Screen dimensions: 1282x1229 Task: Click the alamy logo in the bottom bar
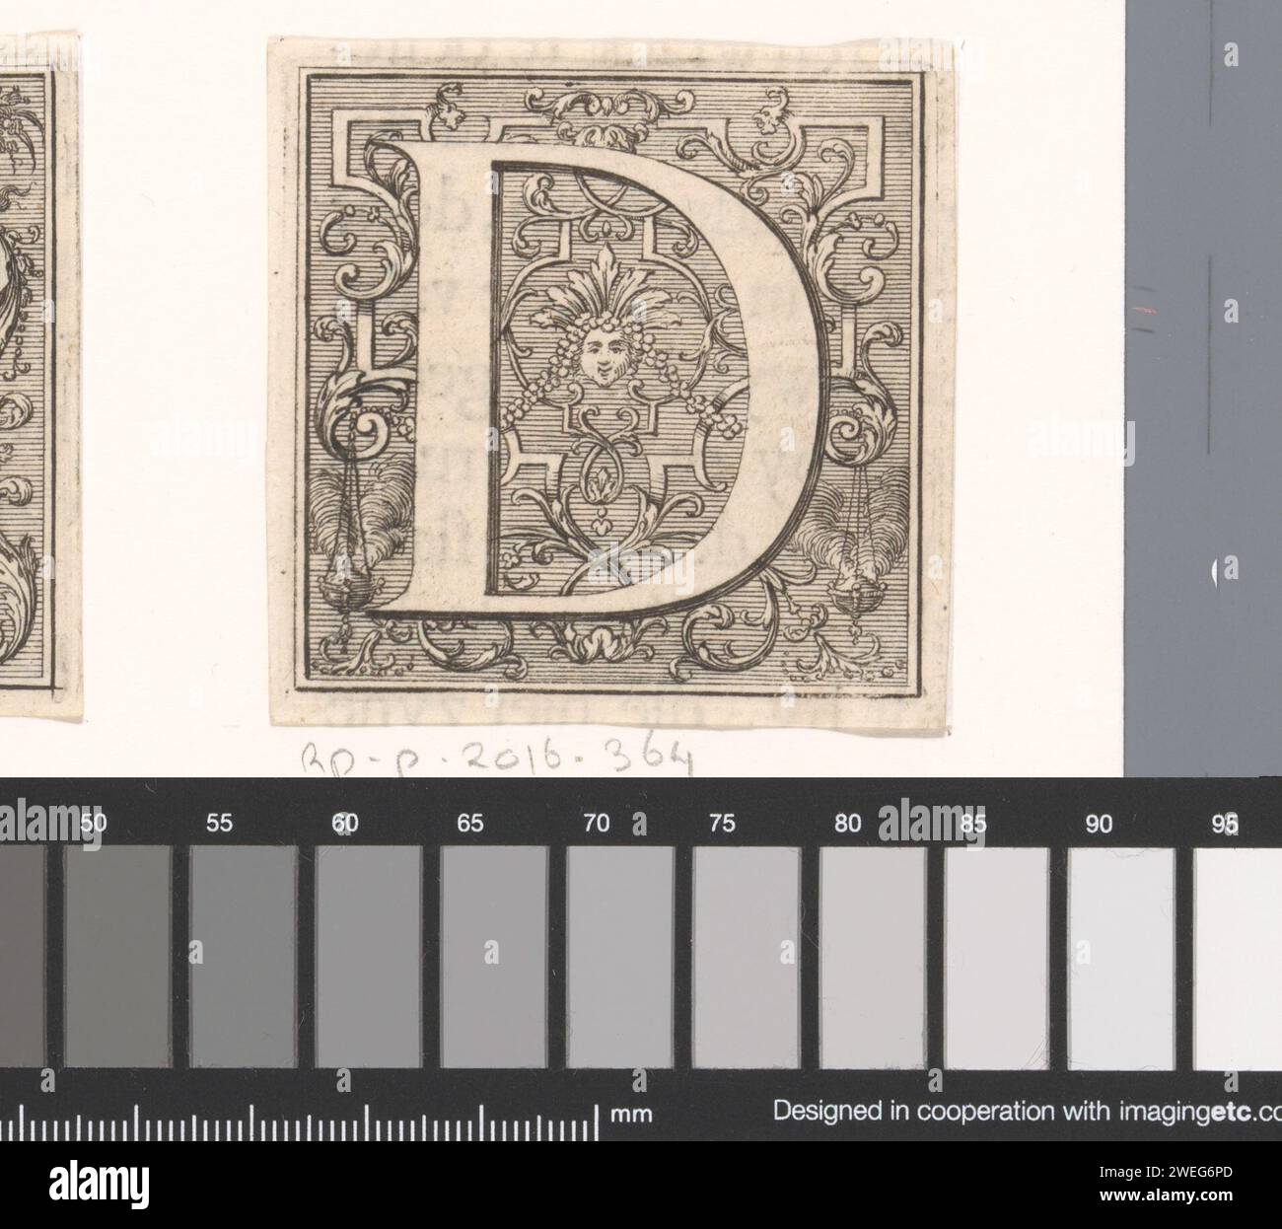pos(97,1184)
